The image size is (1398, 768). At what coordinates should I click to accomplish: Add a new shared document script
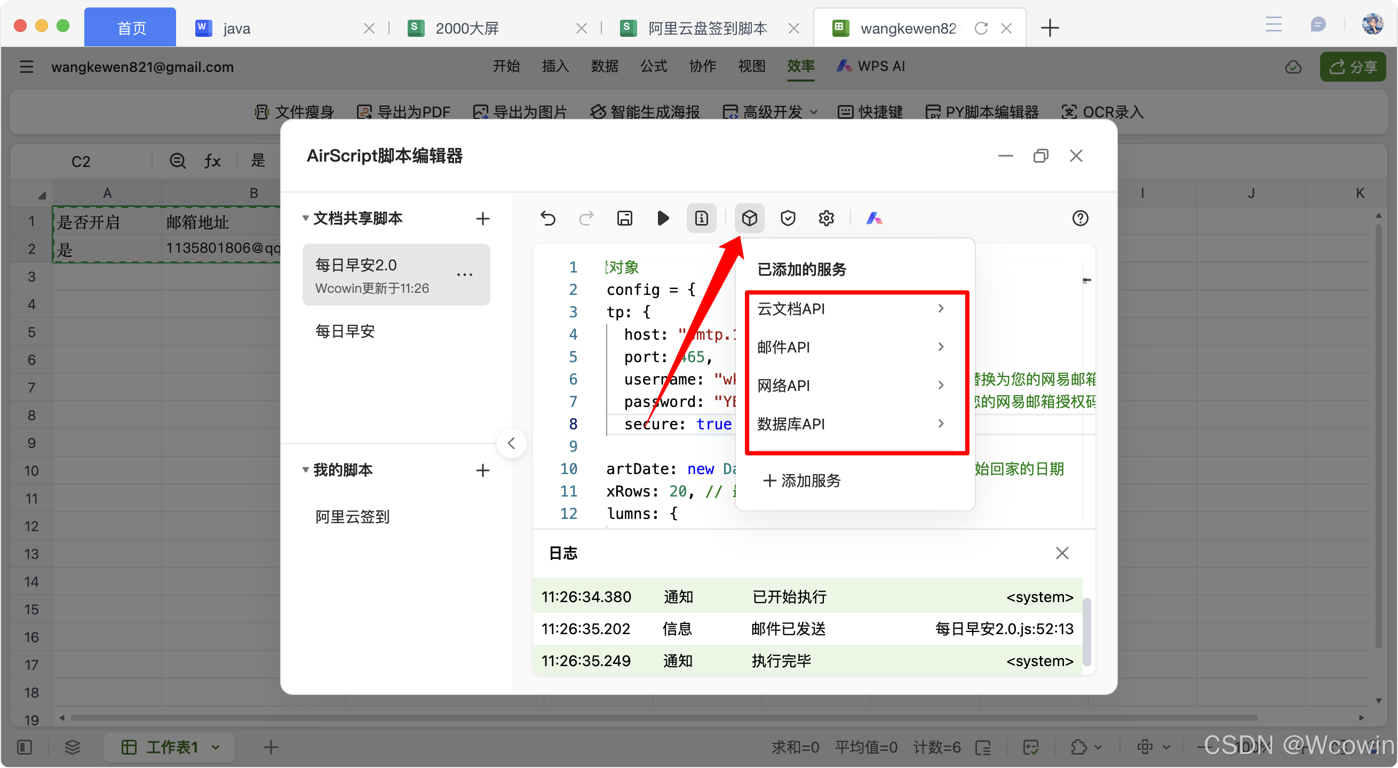482,219
